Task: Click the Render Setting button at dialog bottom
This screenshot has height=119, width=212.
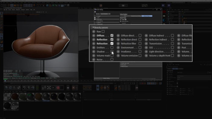Action: tap(107, 78)
